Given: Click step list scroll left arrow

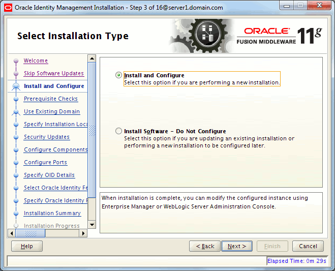Looking at the screenshot, I should coord(12,233).
